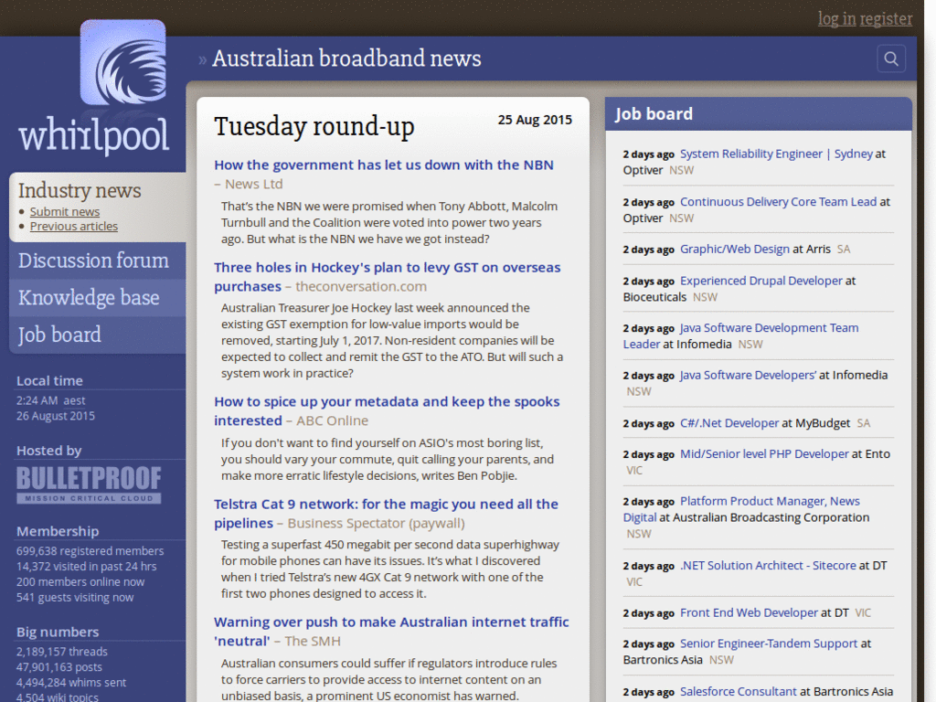
Task: Click the log in link
Action: [837, 19]
